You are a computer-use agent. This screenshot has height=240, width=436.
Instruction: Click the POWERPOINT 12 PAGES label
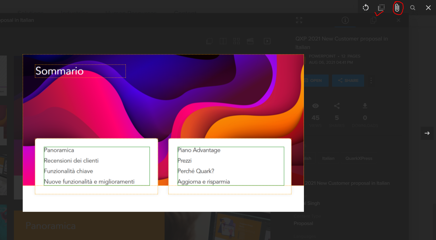tap(335, 56)
